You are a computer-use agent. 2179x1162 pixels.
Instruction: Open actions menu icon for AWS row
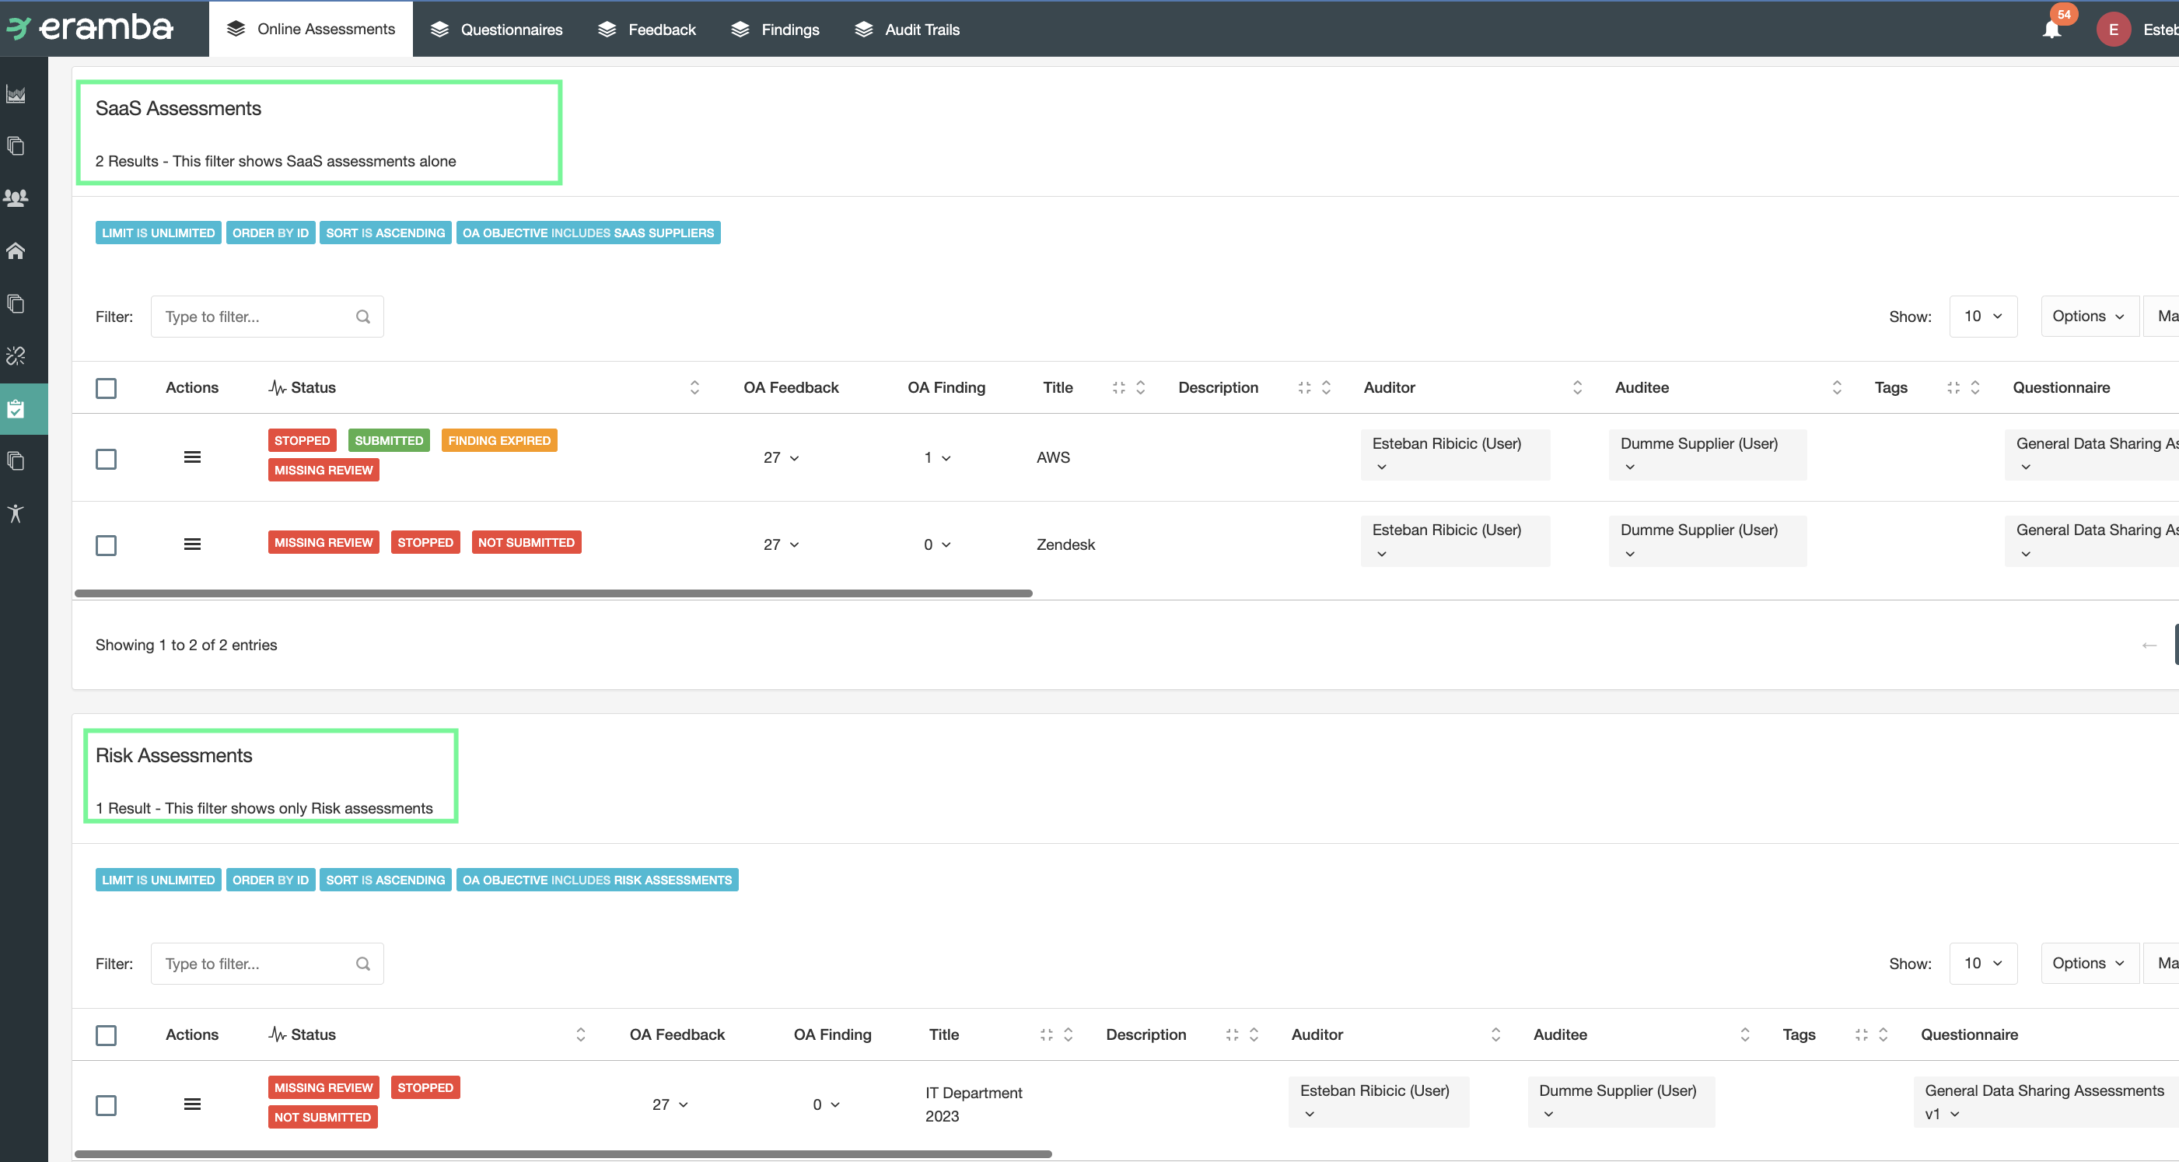(x=192, y=457)
